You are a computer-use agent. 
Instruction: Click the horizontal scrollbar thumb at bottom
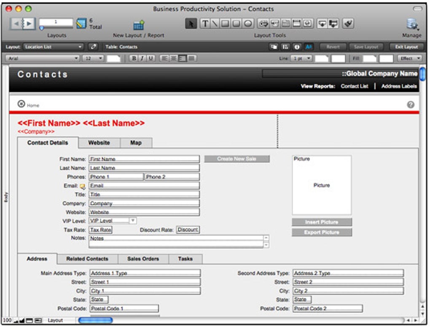click(x=95, y=320)
